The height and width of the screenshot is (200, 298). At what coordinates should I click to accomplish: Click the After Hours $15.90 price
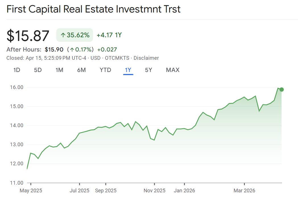(x=54, y=50)
